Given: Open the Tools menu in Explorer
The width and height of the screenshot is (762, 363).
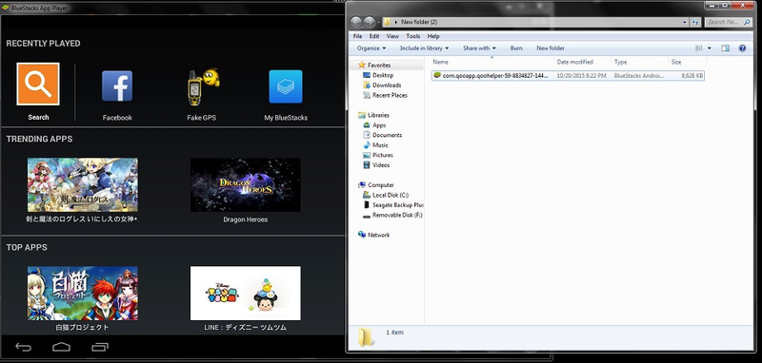Looking at the screenshot, I should pyautogui.click(x=413, y=36).
